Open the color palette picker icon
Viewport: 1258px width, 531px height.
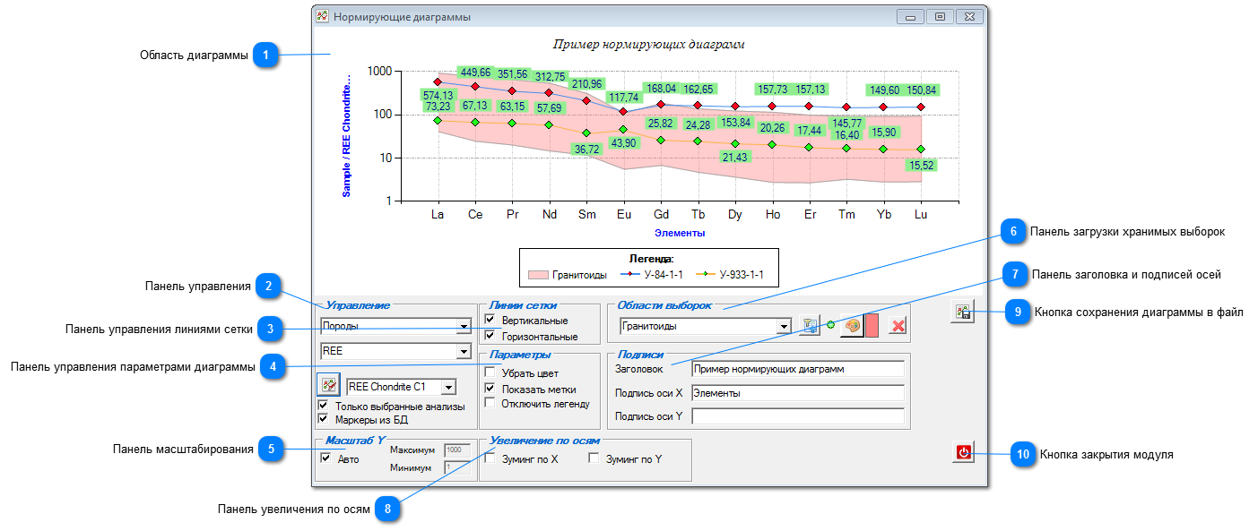coord(852,326)
